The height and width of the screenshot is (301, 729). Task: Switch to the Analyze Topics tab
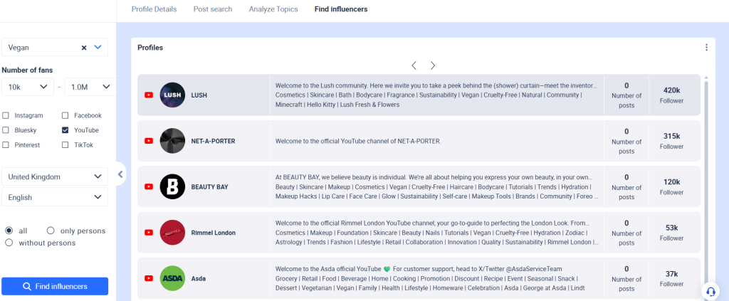pyautogui.click(x=273, y=9)
